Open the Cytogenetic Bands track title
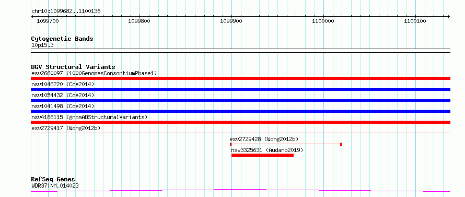 pyautogui.click(x=62, y=39)
